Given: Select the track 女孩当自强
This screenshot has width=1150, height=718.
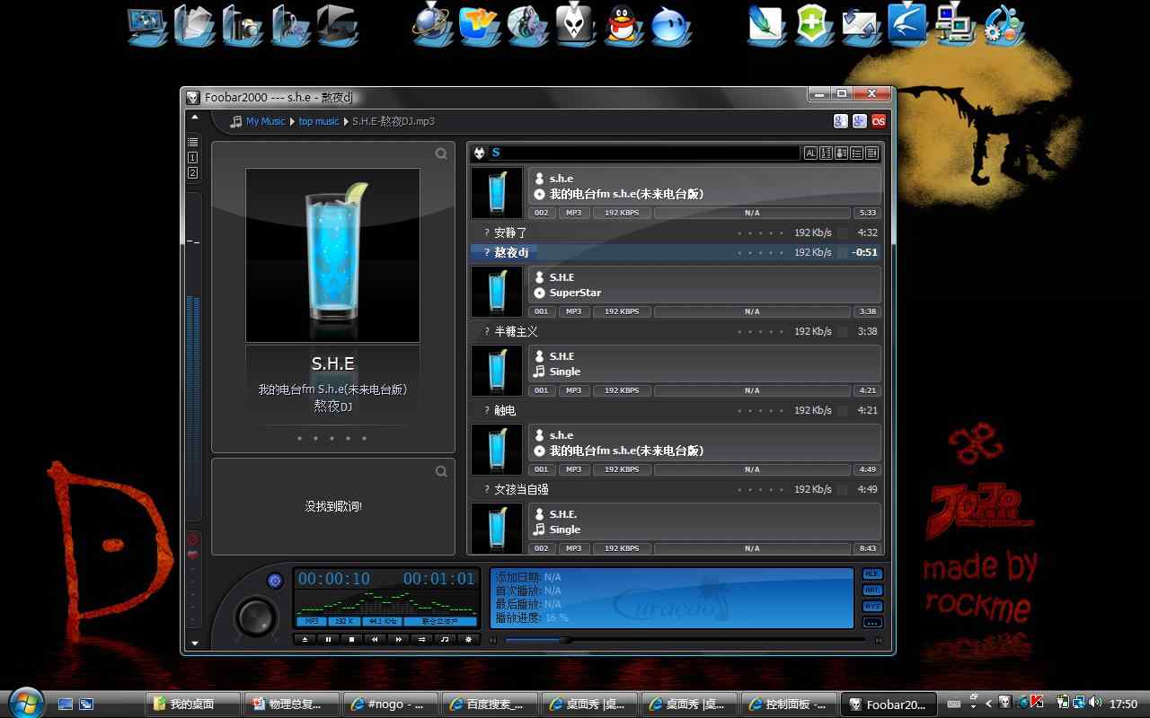Looking at the screenshot, I should coord(676,489).
